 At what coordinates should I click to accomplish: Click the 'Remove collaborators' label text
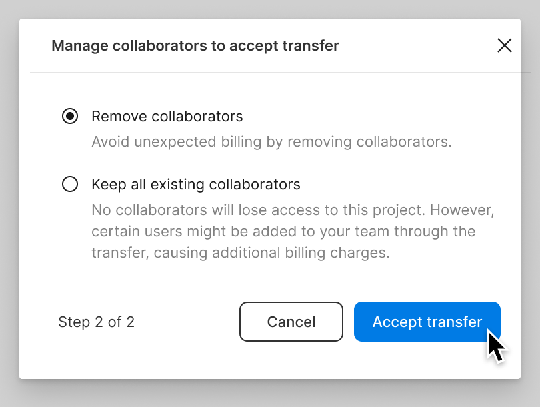(167, 117)
